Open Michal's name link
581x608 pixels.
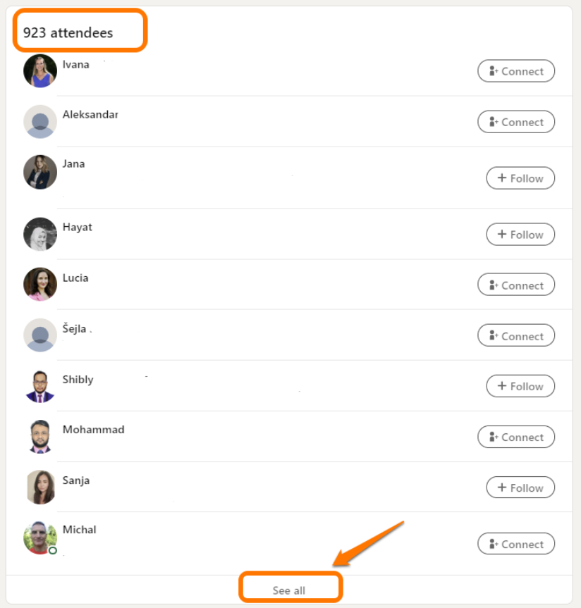click(80, 530)
